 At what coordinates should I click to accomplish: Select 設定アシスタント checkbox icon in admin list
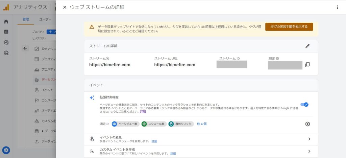pos(36,49)
